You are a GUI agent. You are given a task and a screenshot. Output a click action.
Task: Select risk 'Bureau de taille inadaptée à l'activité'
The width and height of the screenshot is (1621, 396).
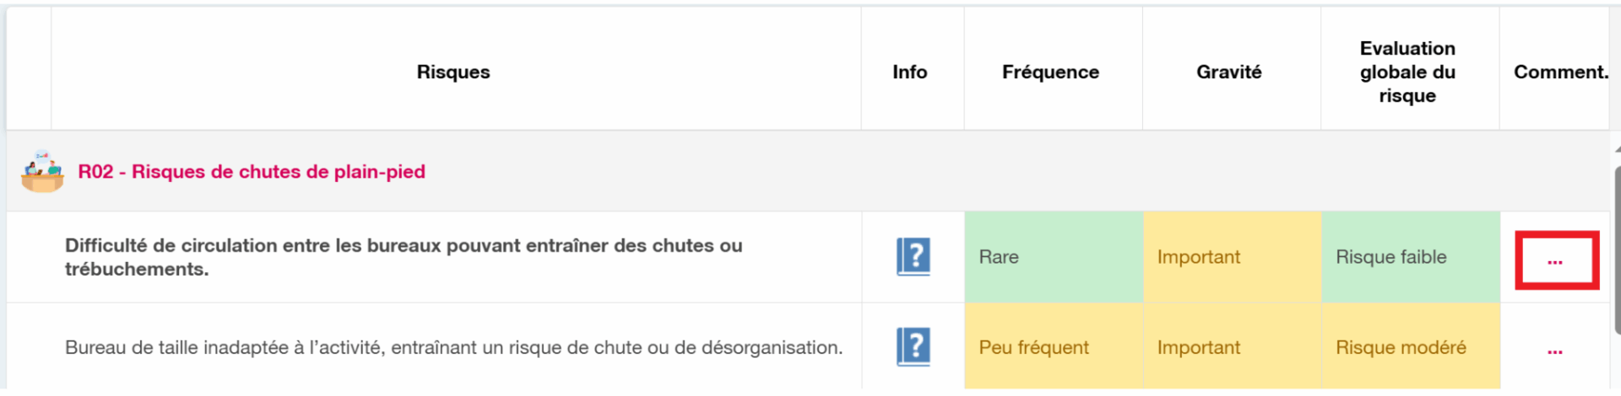[x=453, y=347]
